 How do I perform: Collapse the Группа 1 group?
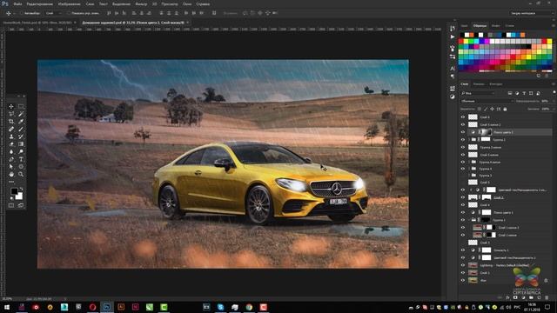[x=469, y=220]
